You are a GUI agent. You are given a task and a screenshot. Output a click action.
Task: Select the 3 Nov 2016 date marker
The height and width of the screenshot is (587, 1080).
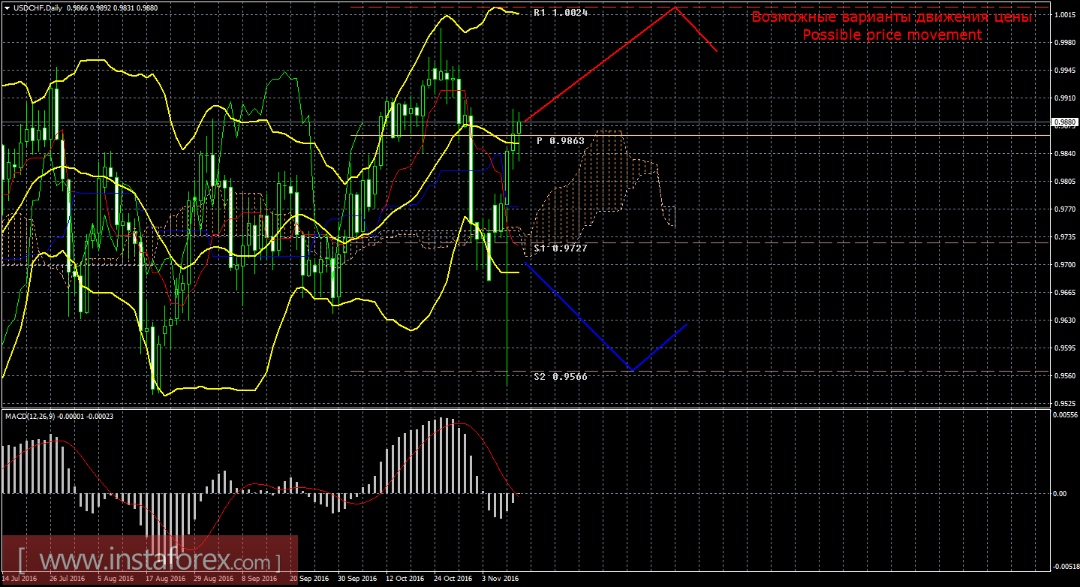500,579
